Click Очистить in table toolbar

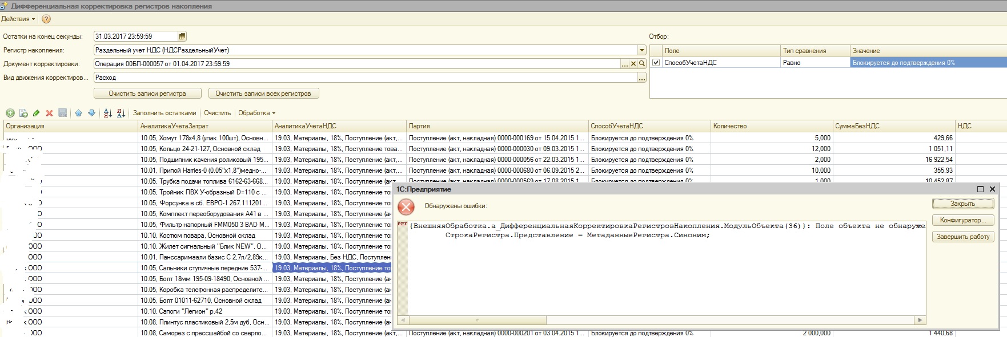point(217,113)
